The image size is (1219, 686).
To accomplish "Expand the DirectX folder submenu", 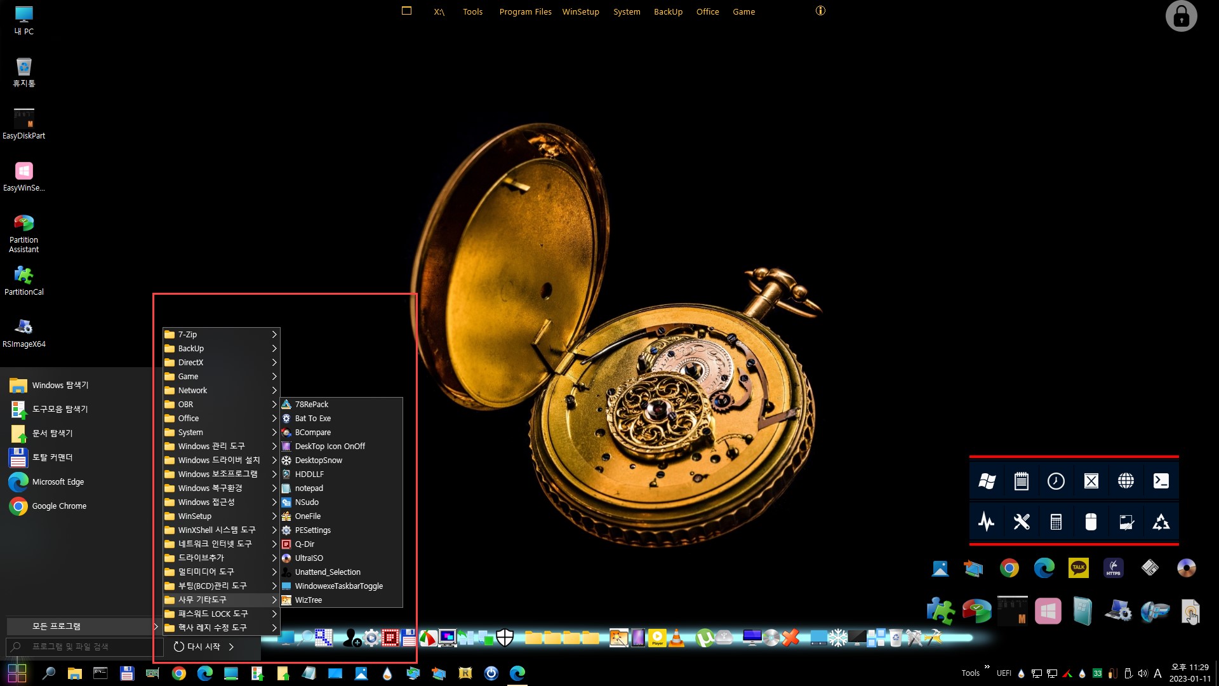I will 221,362.
